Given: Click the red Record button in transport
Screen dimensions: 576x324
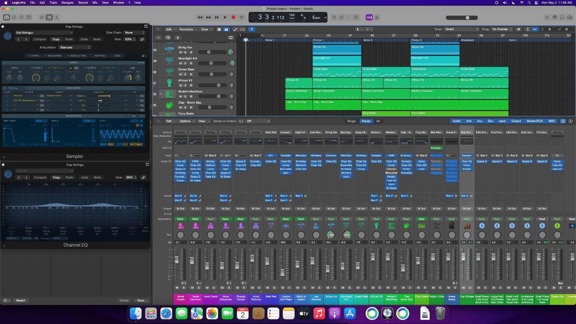Looking at the screenshot, I should [233, 17].
